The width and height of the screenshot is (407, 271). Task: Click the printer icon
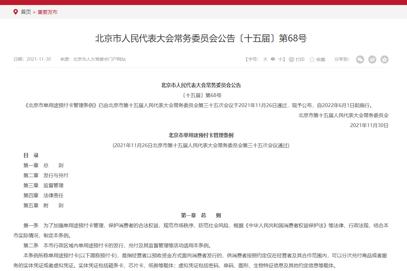291,59
